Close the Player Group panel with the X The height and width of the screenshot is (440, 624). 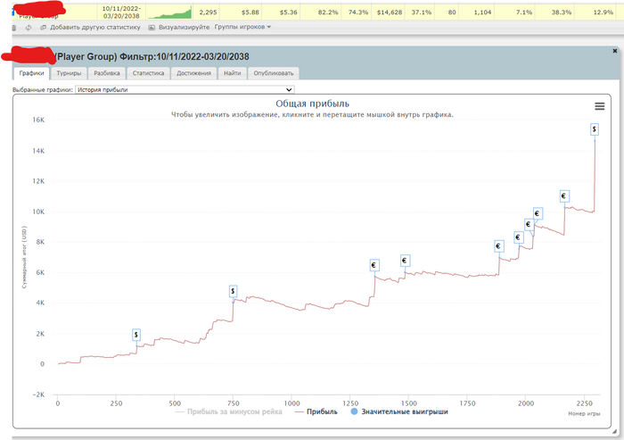click(x=614, y=51)
